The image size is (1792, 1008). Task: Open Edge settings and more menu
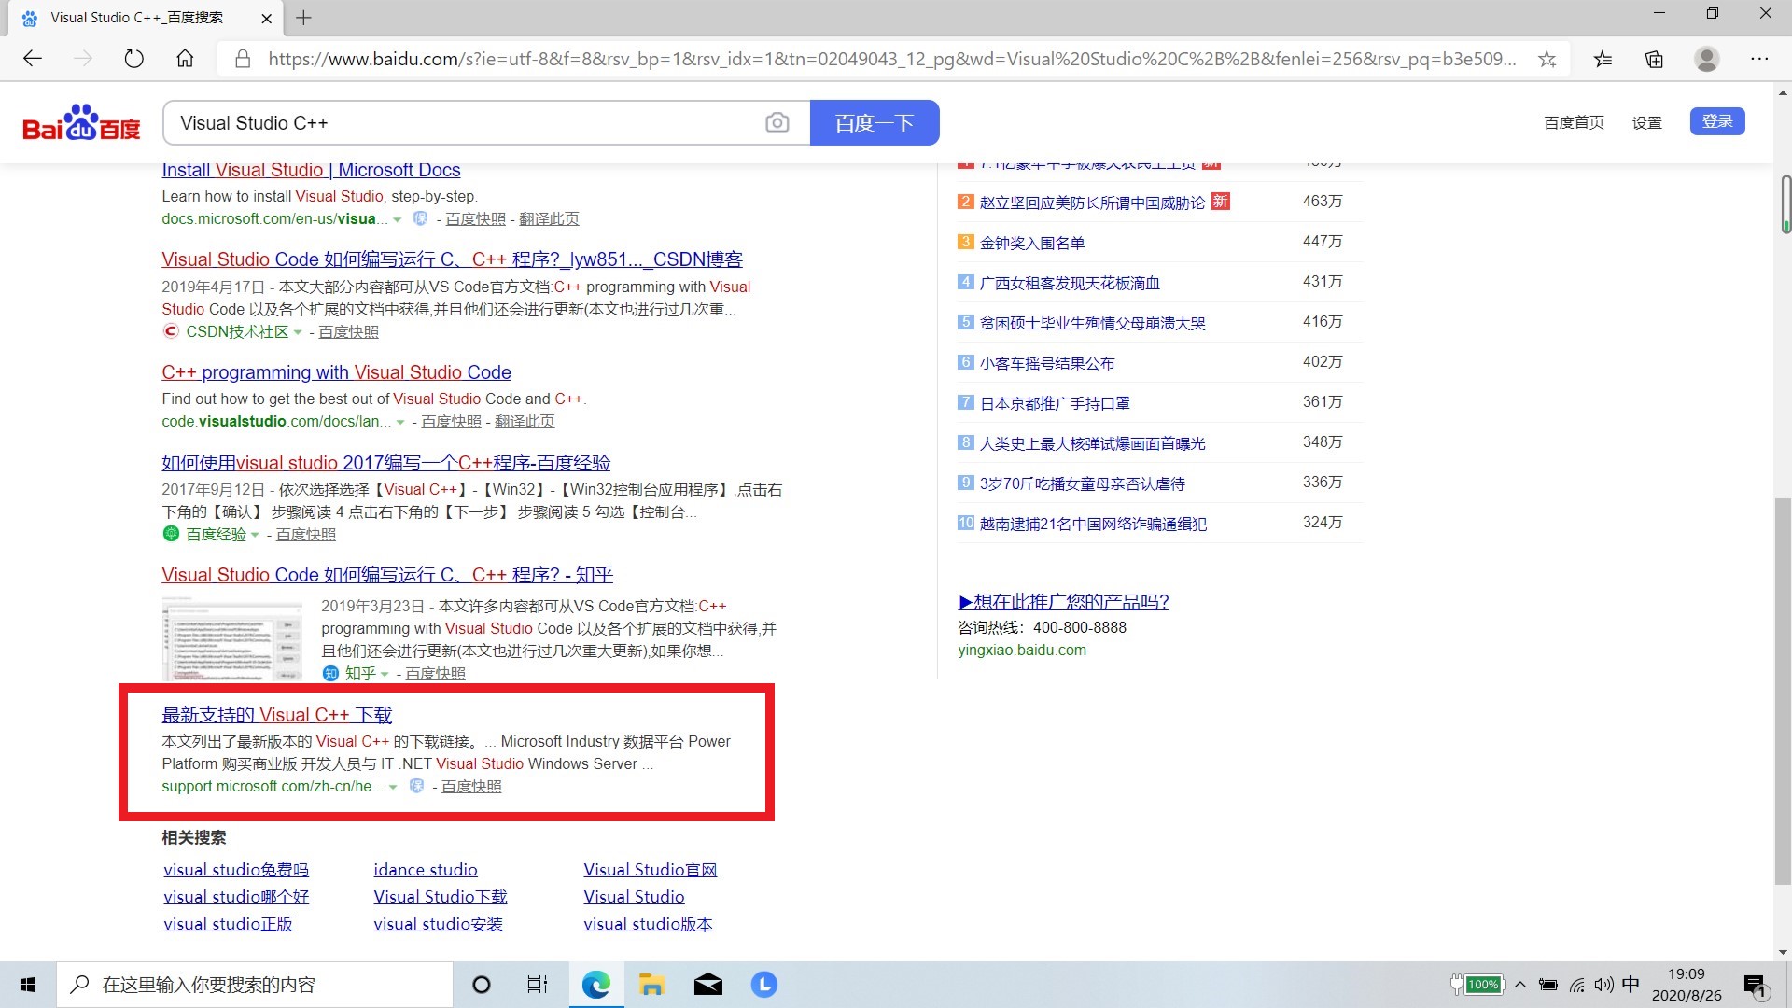(1759, 59)
